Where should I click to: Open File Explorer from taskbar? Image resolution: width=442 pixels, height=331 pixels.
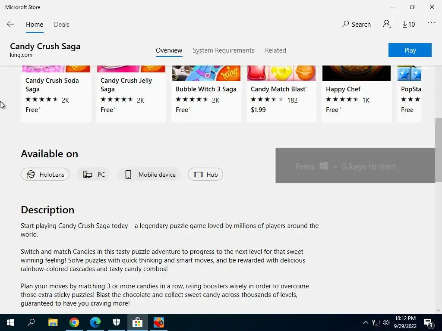[53, 322]
